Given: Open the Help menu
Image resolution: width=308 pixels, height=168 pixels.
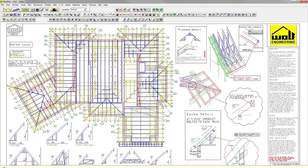Looking at the screenshot, I should coord(106,5).
